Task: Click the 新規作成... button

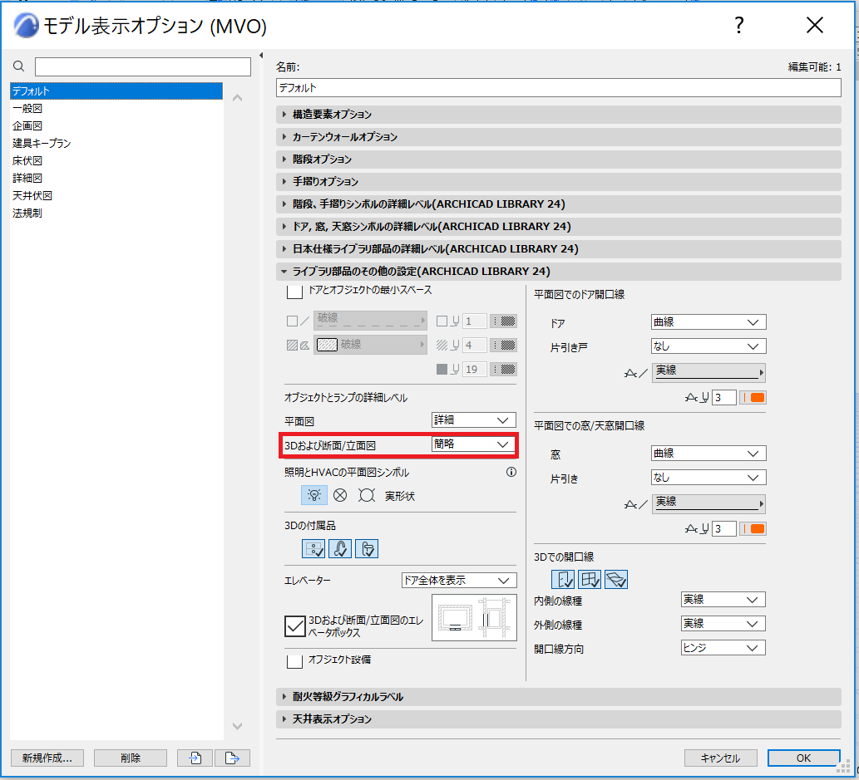Action: pos(47,758)
